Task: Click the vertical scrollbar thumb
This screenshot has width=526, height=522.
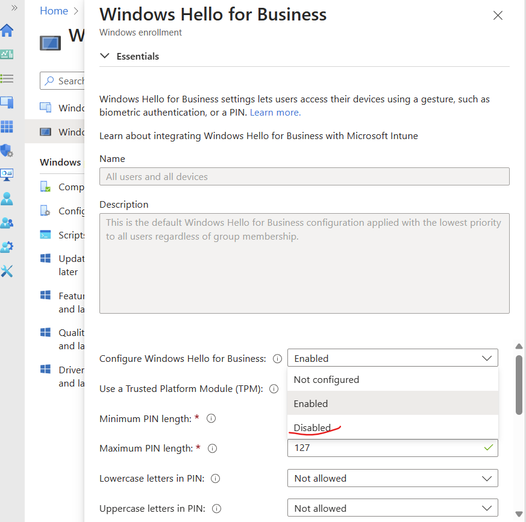Action: click(519, 385)
